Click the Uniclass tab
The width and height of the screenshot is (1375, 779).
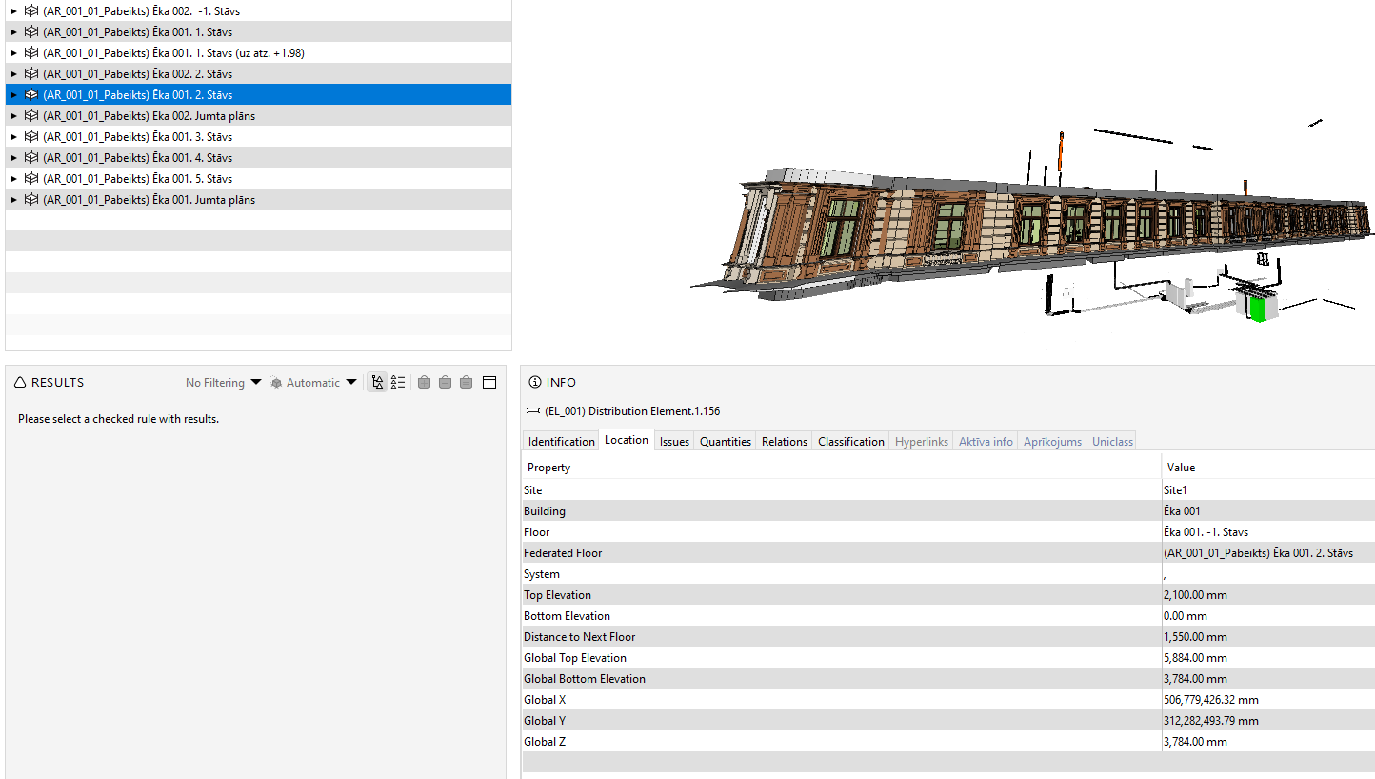click(x=1112, y=441)
